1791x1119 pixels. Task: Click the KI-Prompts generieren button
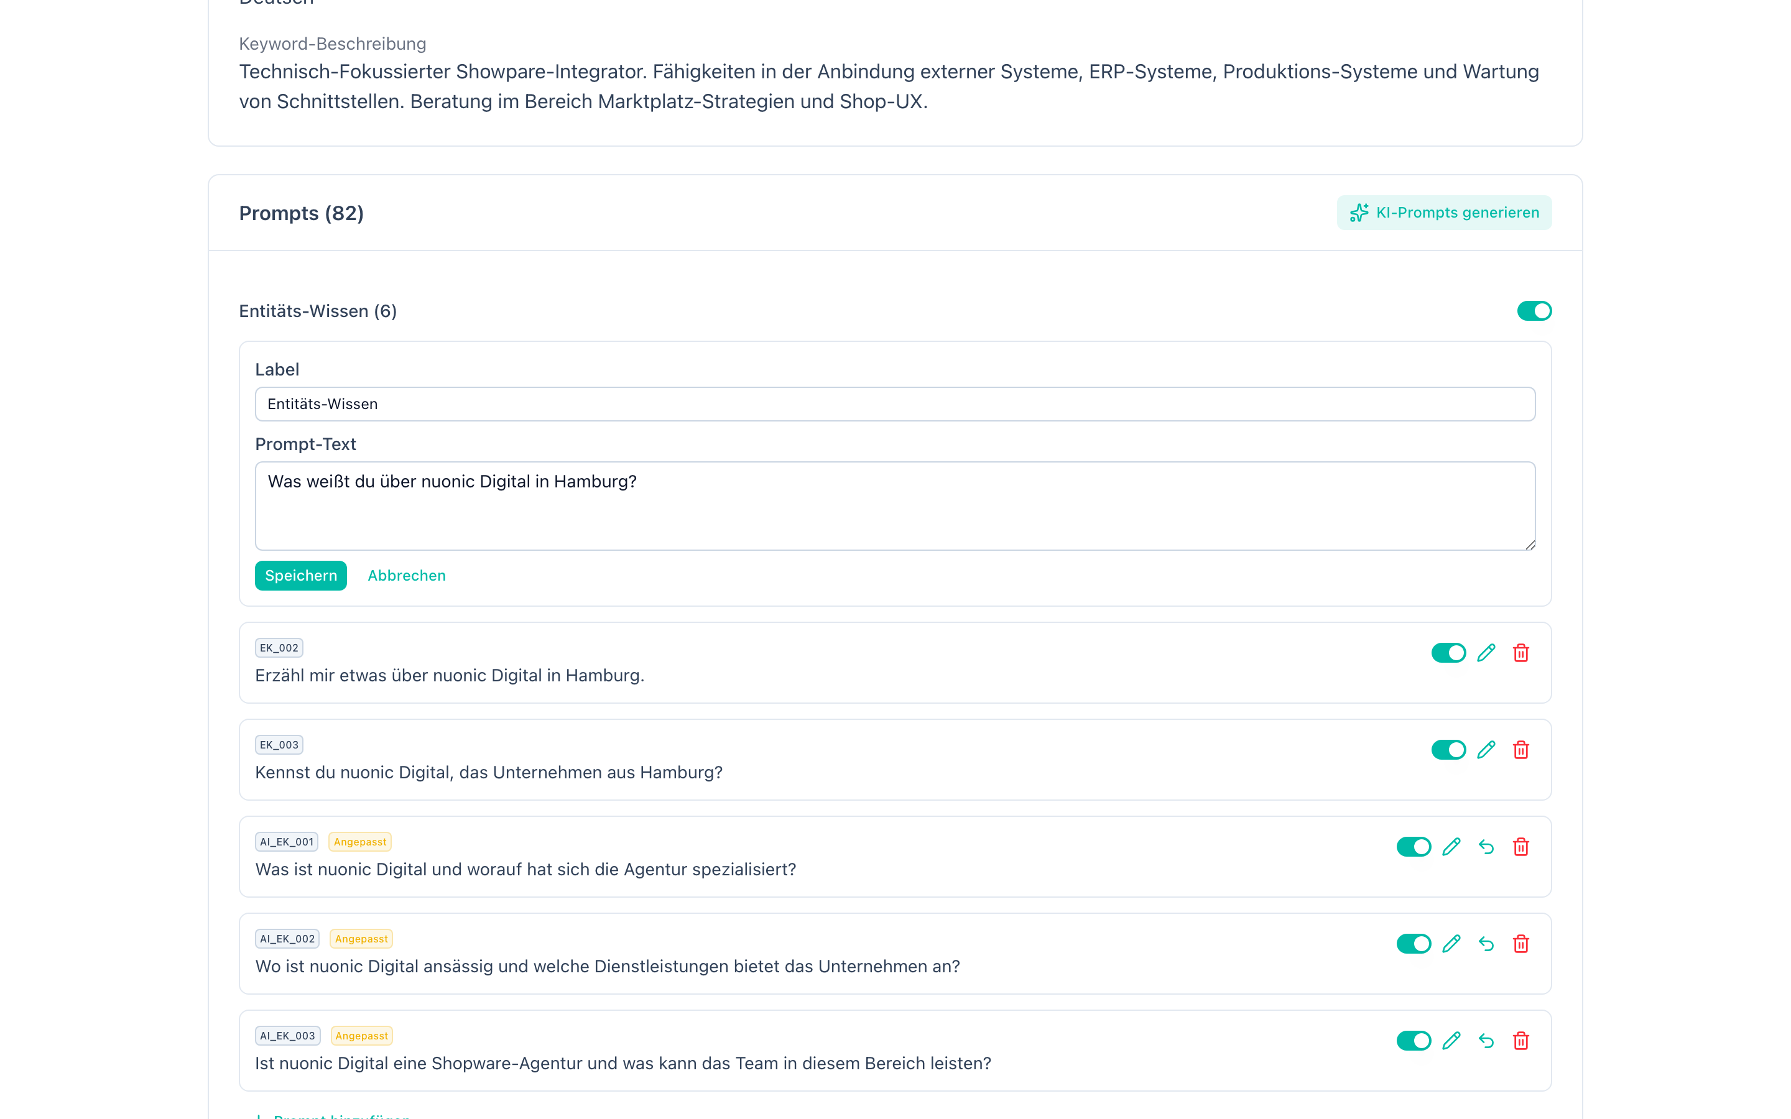[1444, 213]
